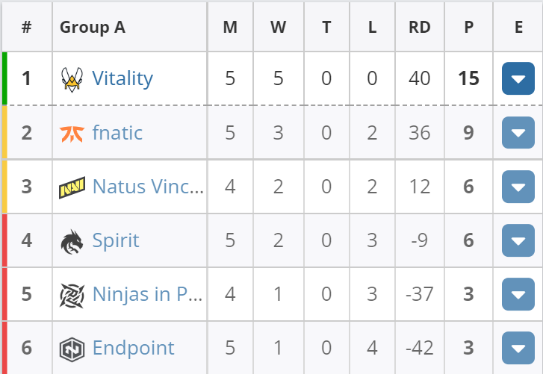Open the Spirit team link

tap(116, 241)
